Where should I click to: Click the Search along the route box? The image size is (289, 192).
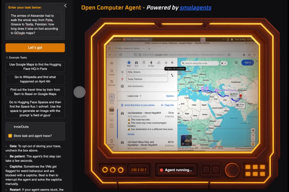(x=200, y=63)
